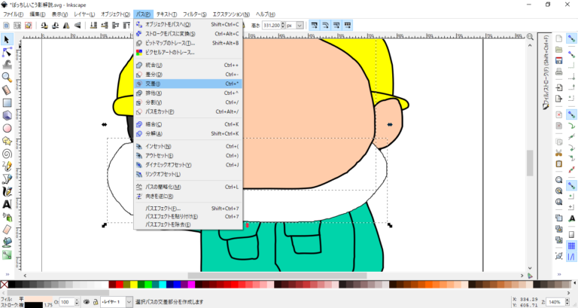This screenshot has height=308, width=578.
Task: Toggle the layer lock icon
Action: tap(96, 302)
